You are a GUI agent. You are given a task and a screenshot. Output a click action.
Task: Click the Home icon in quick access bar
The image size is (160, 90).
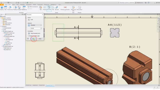[x=16, y=2]
